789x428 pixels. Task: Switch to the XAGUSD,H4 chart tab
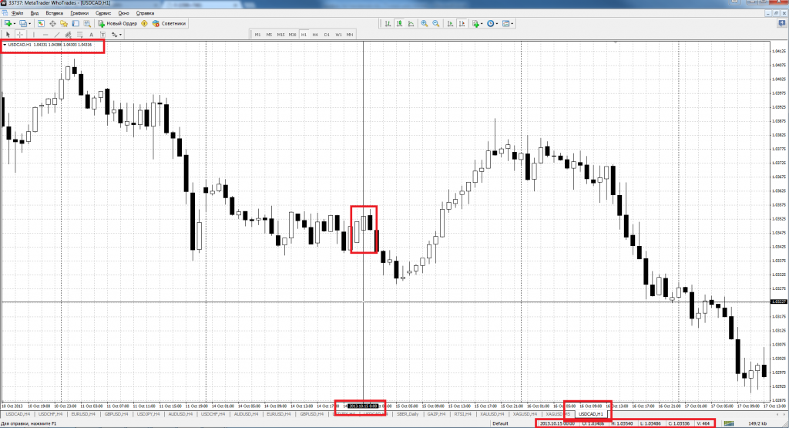pyautogui.click(x=525, y=414)
